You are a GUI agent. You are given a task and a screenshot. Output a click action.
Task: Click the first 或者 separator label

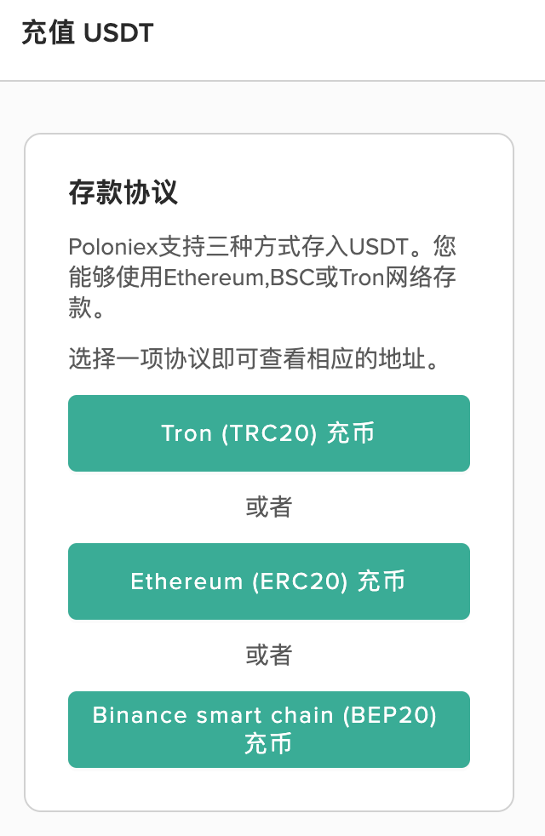269,507
